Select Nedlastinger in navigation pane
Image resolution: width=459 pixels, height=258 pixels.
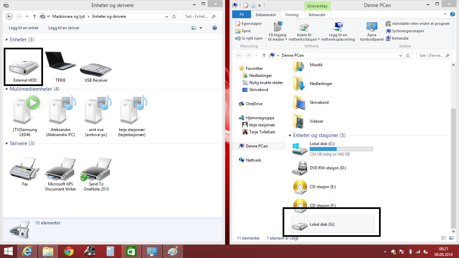click(x=260, y=76)
